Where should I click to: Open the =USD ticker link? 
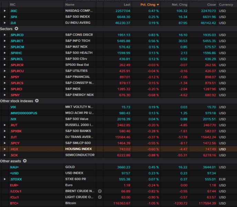coord(14,173)
